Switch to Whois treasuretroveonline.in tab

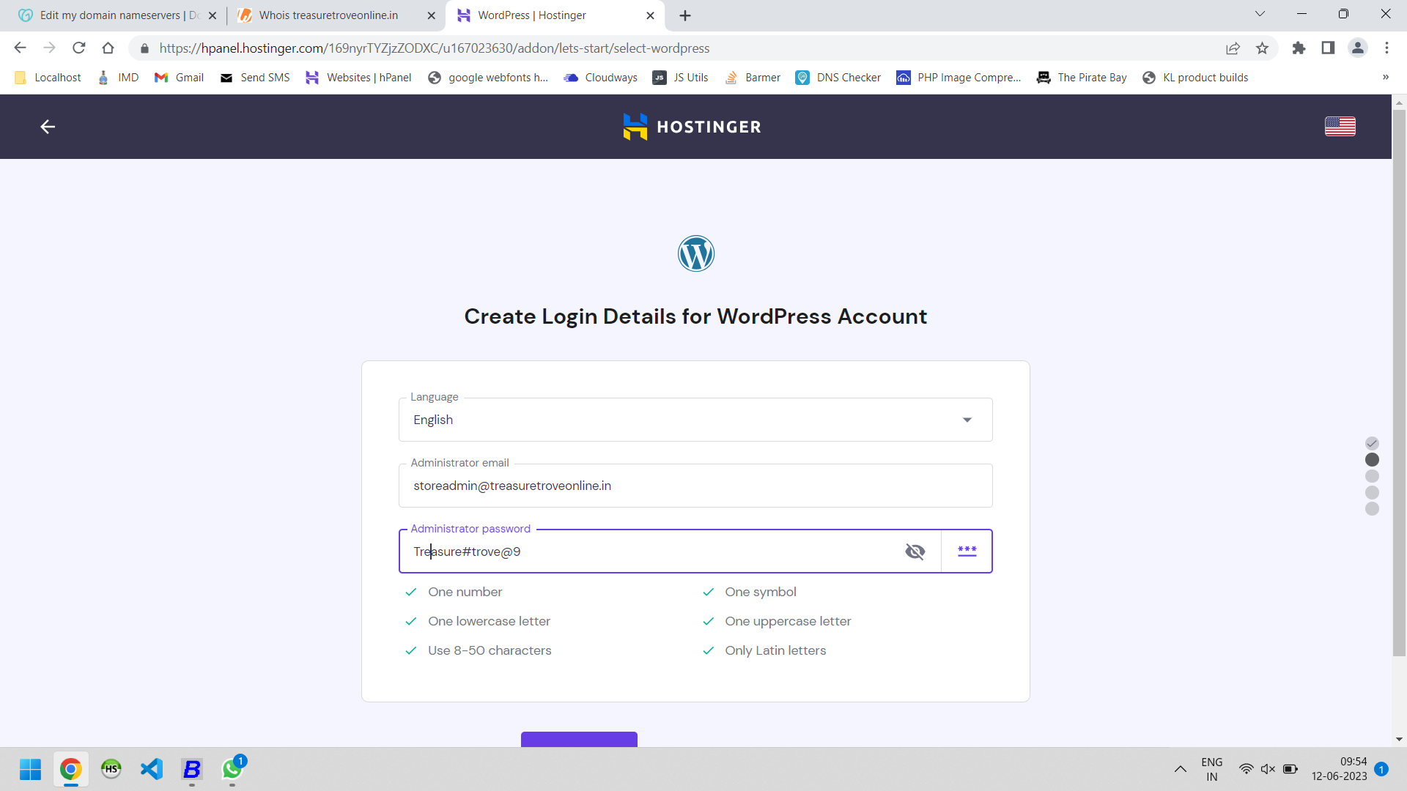(328, 15)
